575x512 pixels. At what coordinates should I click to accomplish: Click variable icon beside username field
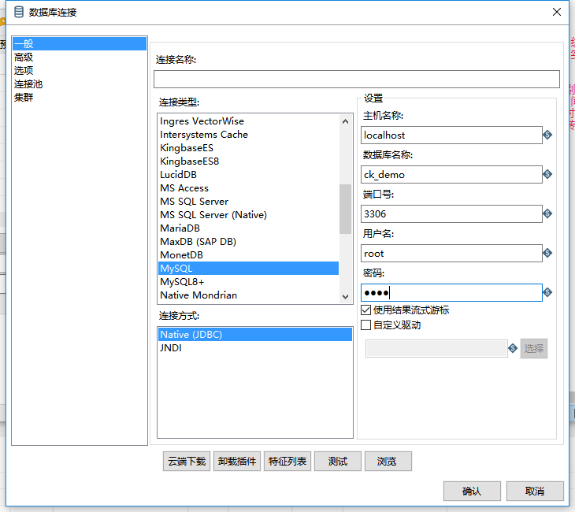coord(547,254)
